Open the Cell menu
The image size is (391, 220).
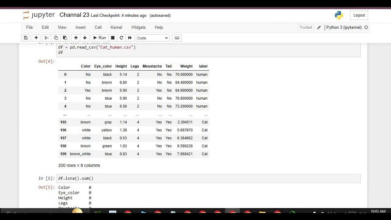tap(98, 27)
